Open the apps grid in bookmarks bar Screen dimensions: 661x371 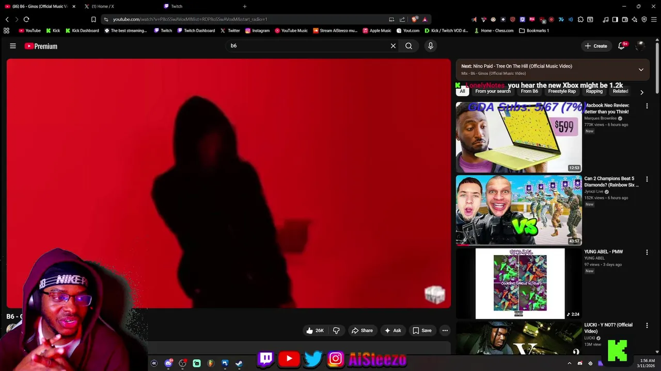coord(6,30)
